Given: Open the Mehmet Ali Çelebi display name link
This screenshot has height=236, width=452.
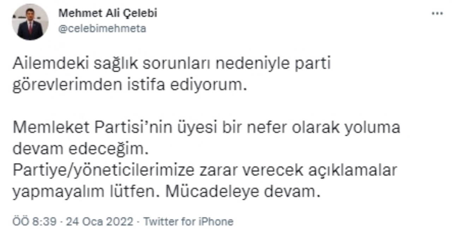Looking at the screenshot, I should (108, 13).
